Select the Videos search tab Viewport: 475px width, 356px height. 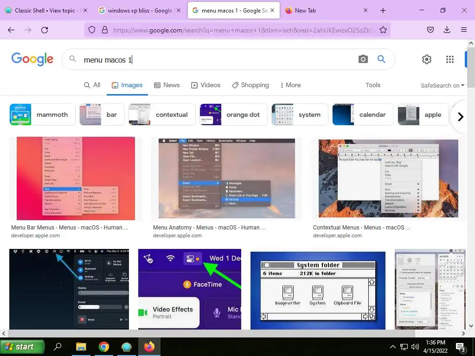click(205, 85)
